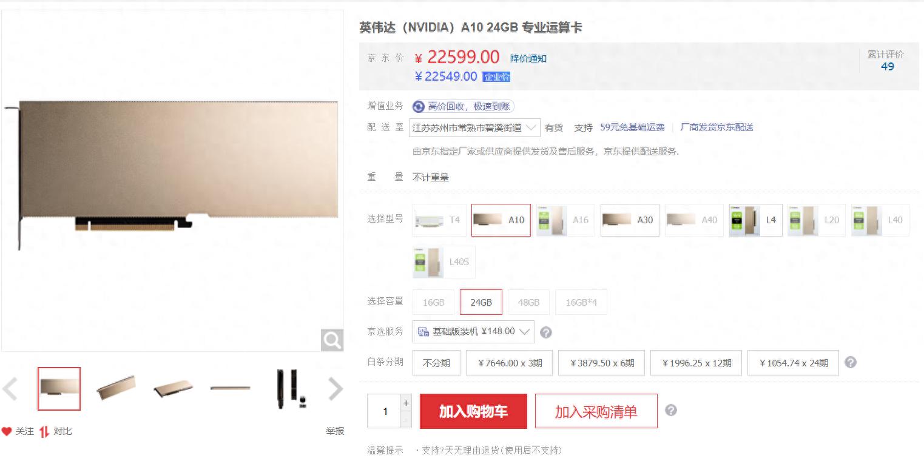924x458 pixels.
Task: Select the ¥1996.25 x 12期 installment plan
Action: point(696,363)
